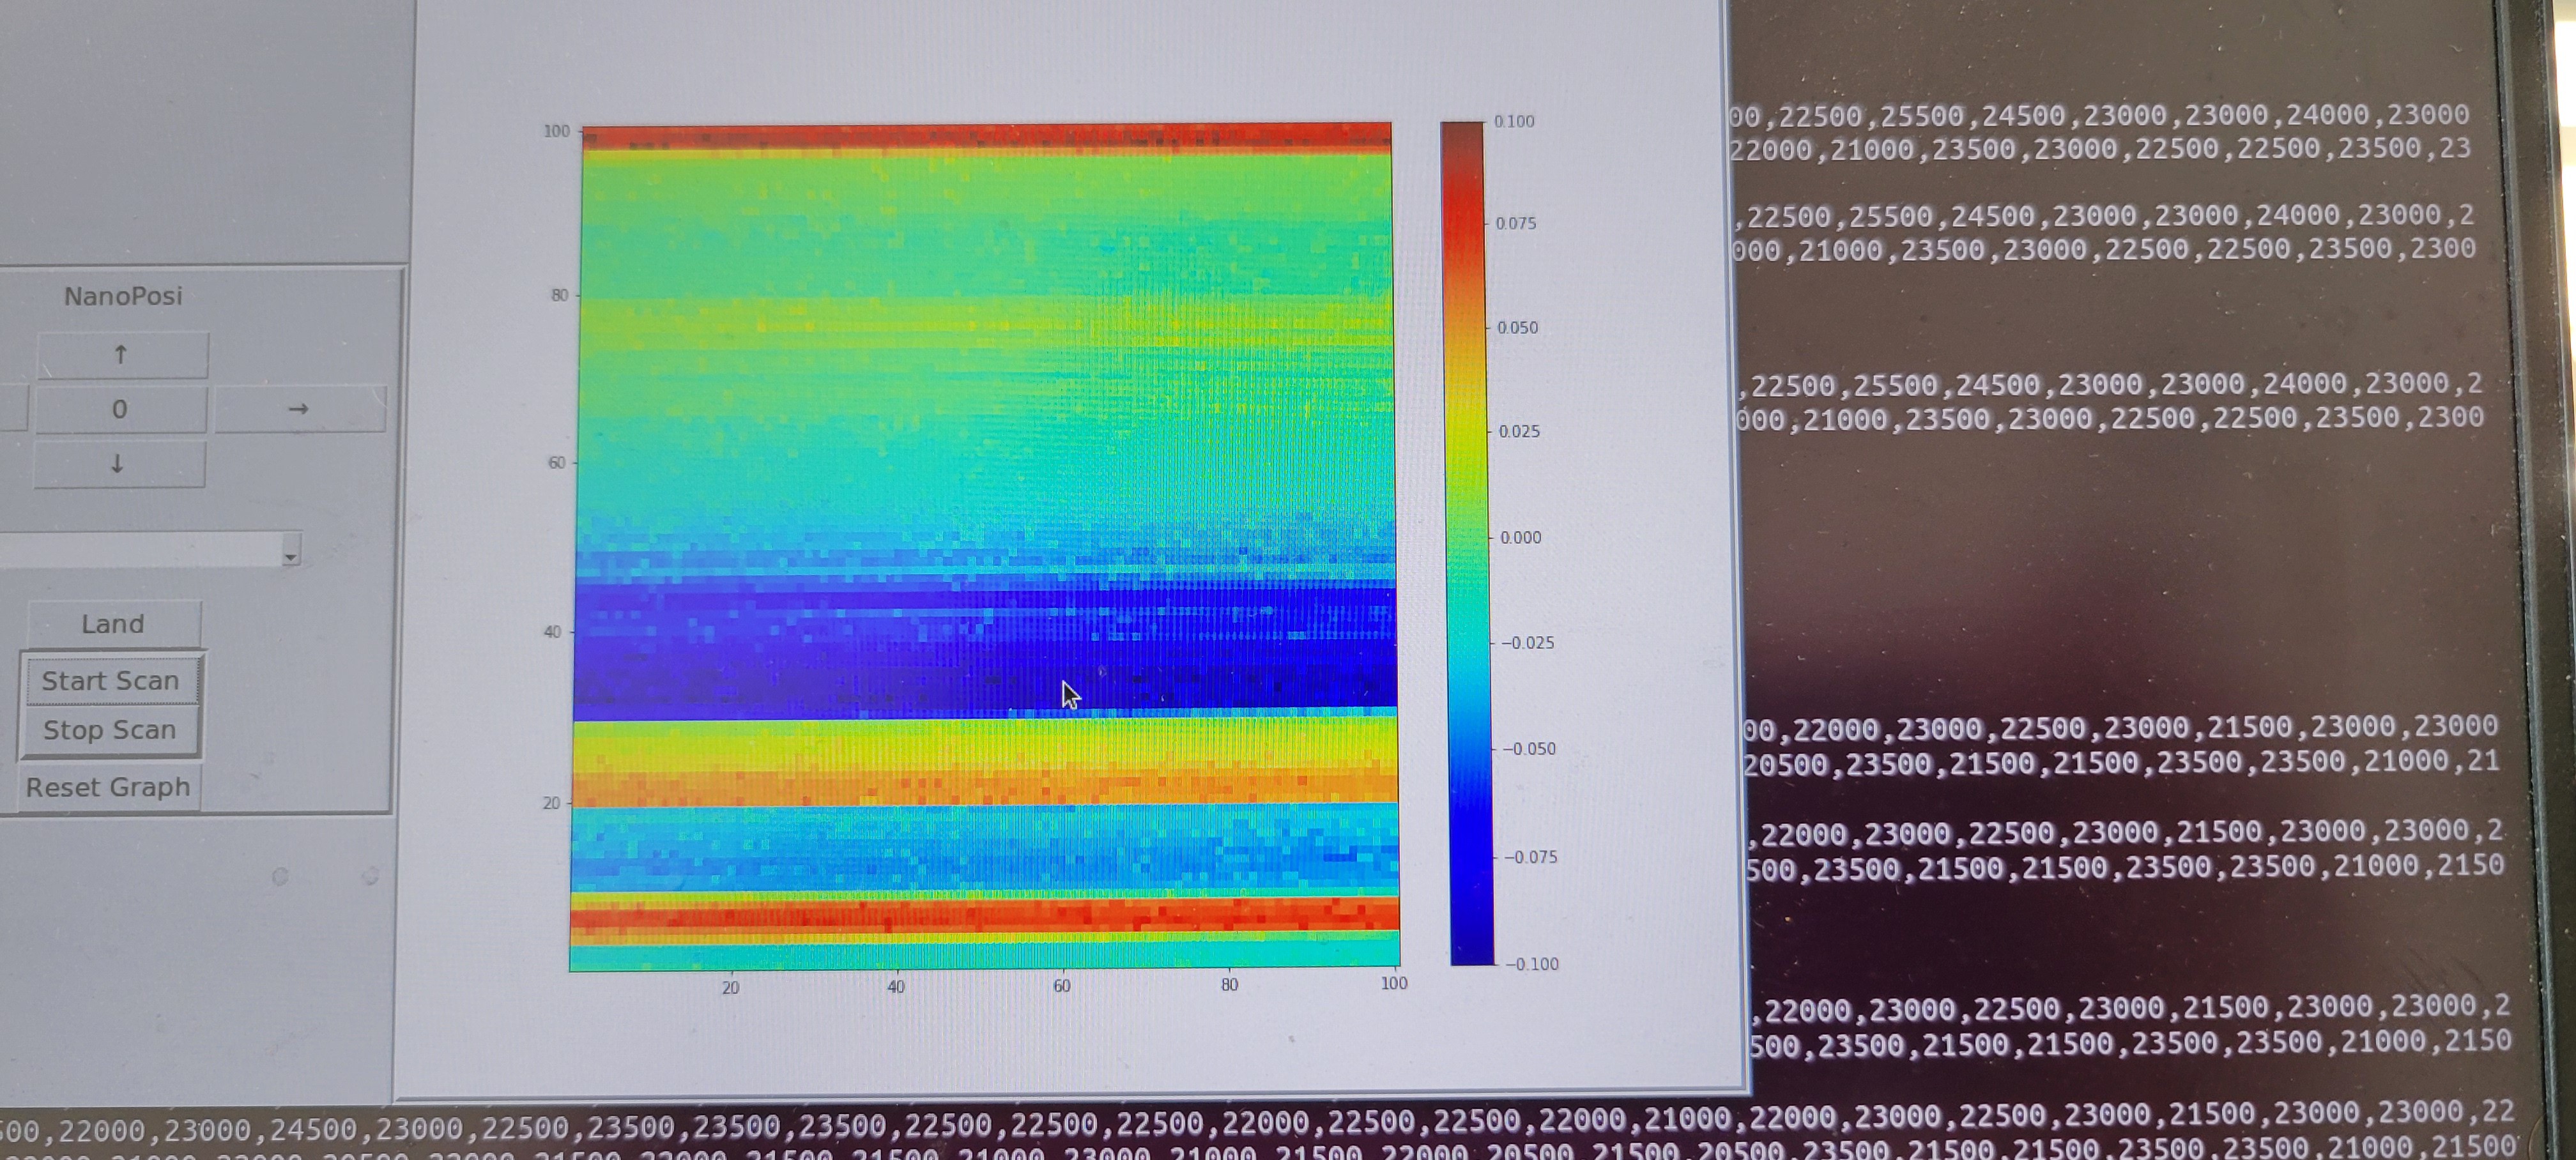Clear the plot using Reset Graph
Screen dimensions: 2576x1160
108,787
